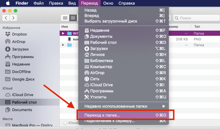This screenshot has width=220, height=129.
Task: Choose Загрузки in the Переход menu
Action: pyautogui.click(x=123, y=49)
